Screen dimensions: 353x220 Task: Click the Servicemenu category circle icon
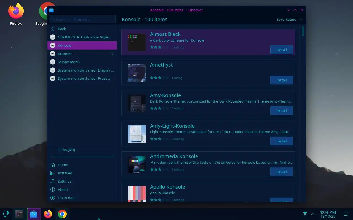[53, 62]
